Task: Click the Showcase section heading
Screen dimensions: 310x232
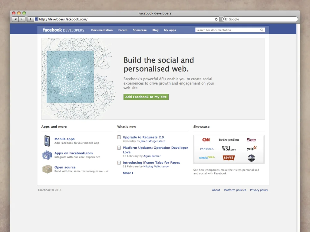Action: point(201,127)
